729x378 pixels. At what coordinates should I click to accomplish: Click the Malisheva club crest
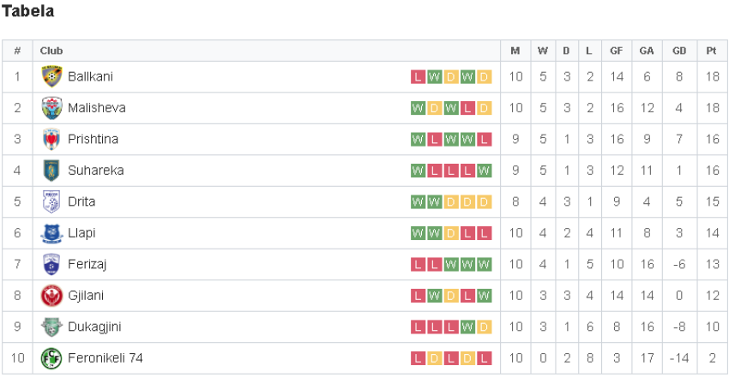[51, 108]
